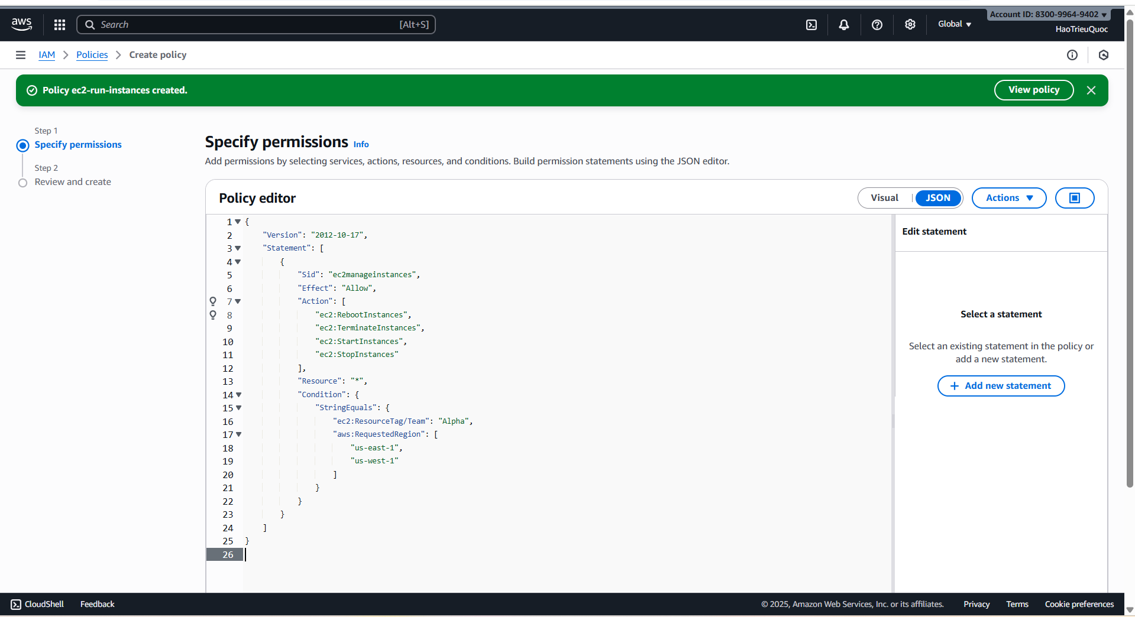Select the Specify permissions step radio
The width and height of the screenshot is (1135, 617).
point(22,145)
